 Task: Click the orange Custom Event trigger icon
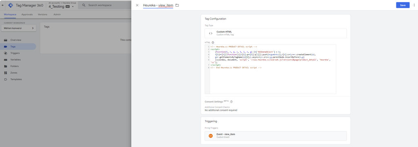(x=211, y=136)
